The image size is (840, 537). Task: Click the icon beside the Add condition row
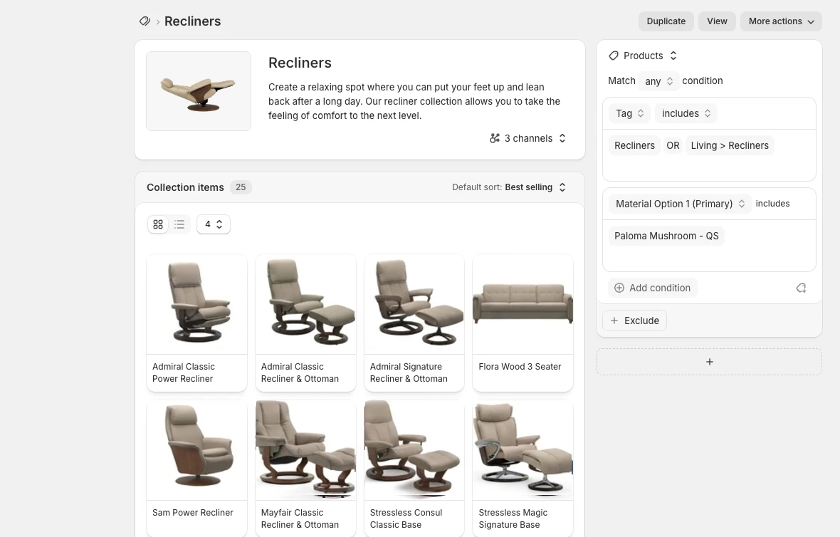pos(801,288)
